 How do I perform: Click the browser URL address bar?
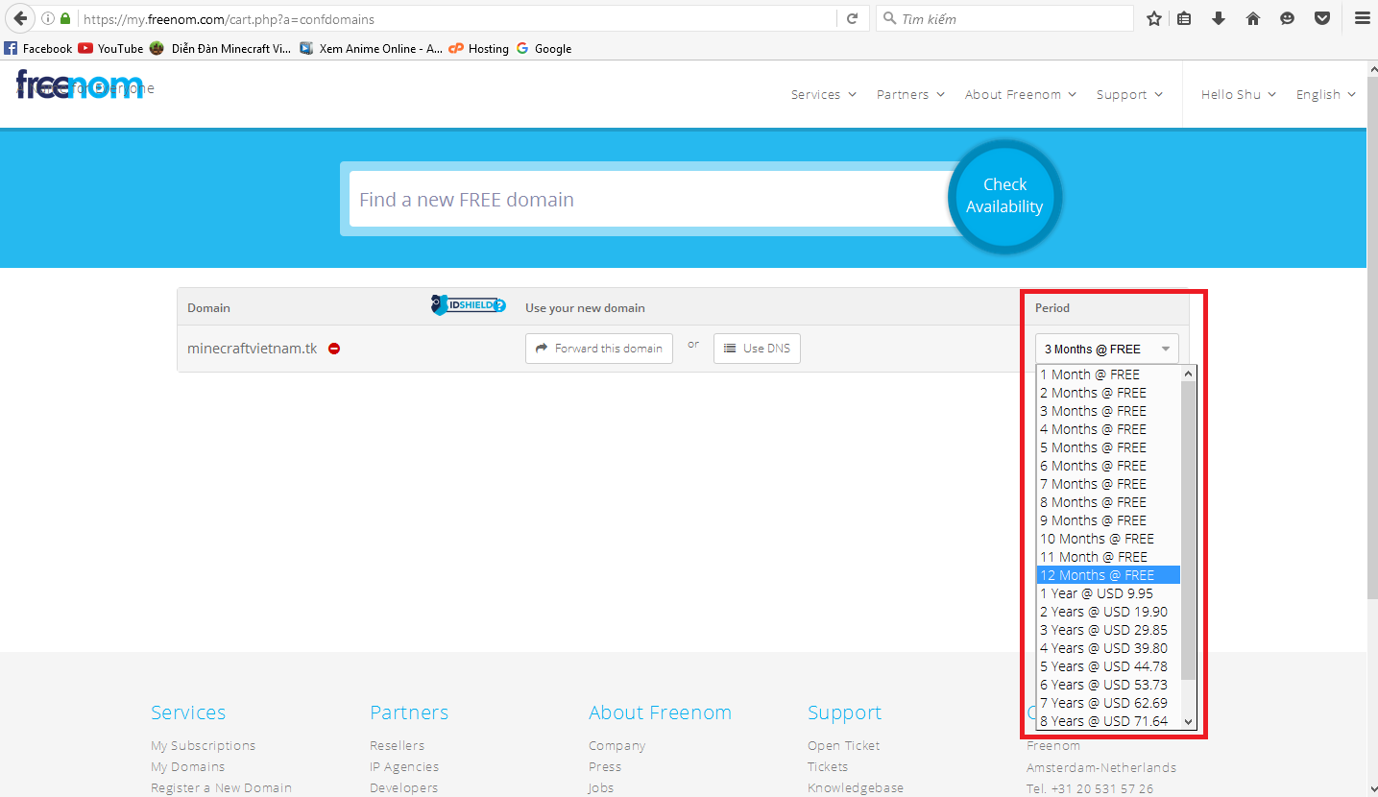(x=459, y=18)
